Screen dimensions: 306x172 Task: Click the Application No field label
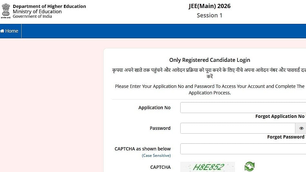coord(154,108)
